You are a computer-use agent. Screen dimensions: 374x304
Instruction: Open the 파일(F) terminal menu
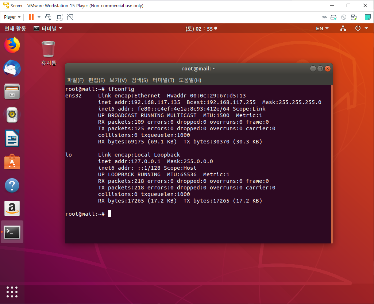76,80
